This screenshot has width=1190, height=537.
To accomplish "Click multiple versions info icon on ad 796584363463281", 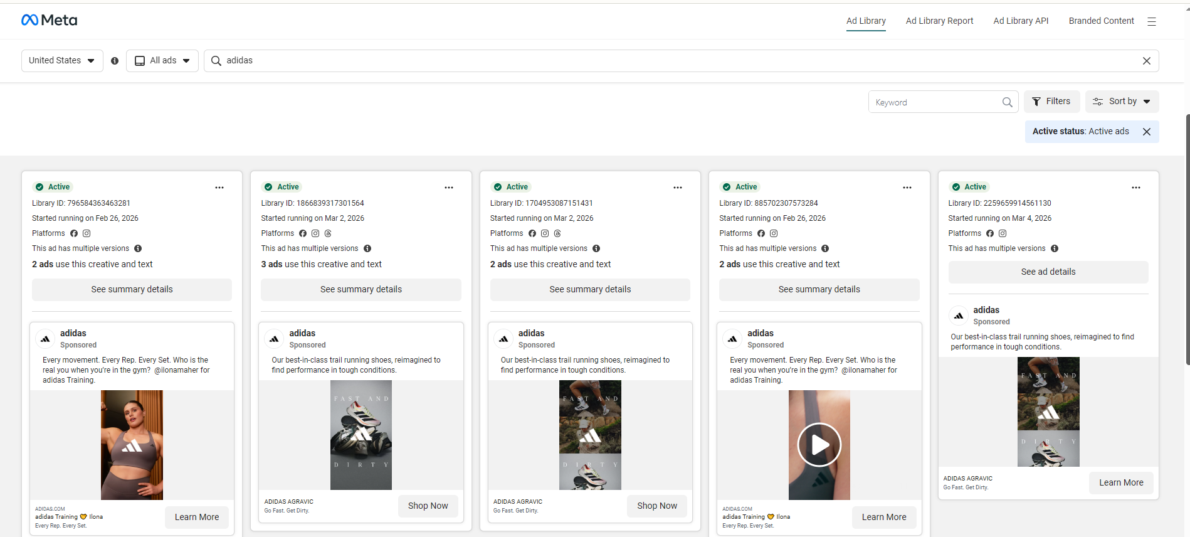I will 138,248.
